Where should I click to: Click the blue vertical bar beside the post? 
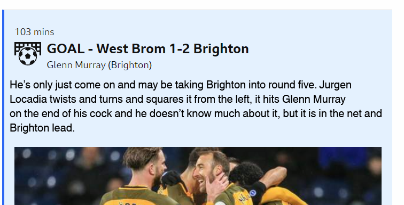[3, 108]
